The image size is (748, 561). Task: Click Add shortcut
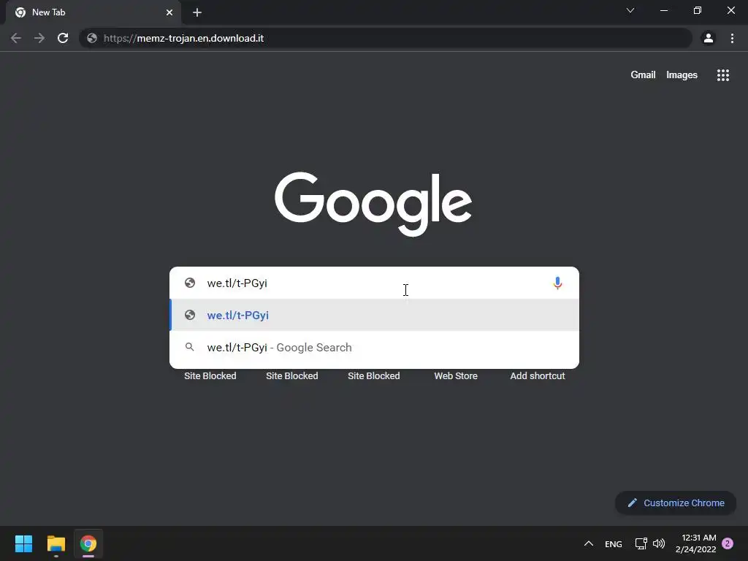(x=538, y=376)
